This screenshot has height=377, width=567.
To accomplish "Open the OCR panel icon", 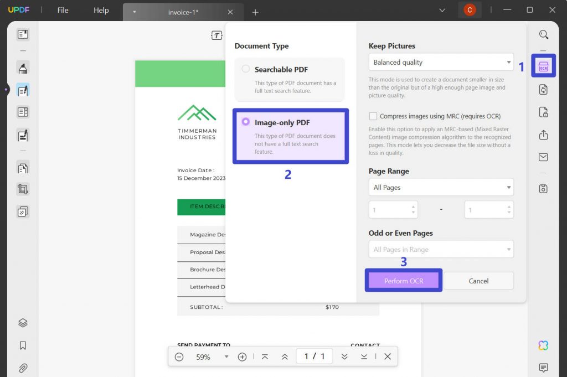I will tap(543, 65).
